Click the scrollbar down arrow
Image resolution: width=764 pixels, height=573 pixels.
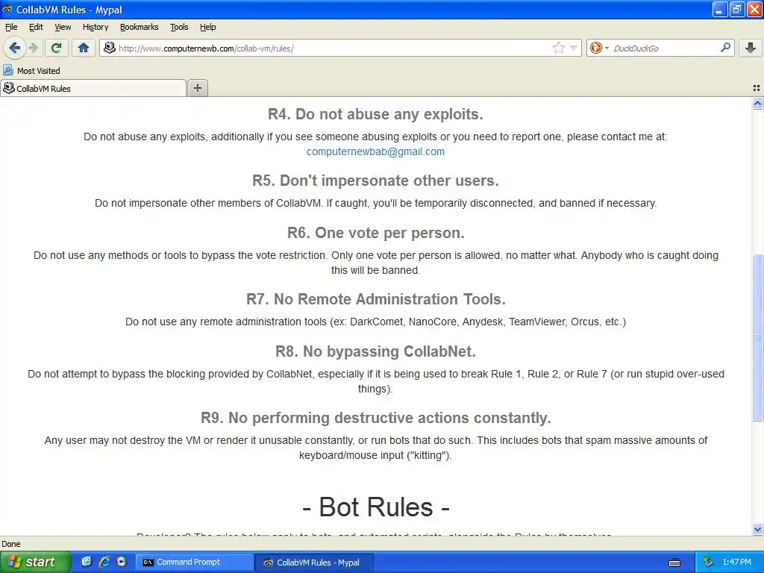(x=757, y=529)
